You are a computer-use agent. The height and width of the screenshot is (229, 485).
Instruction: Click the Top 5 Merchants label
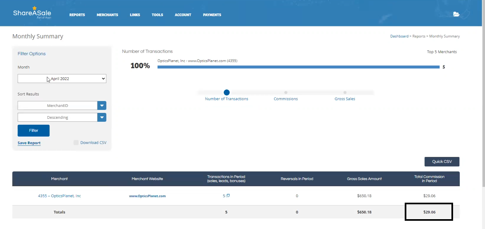pyautogui.click(x=442, y=52)
